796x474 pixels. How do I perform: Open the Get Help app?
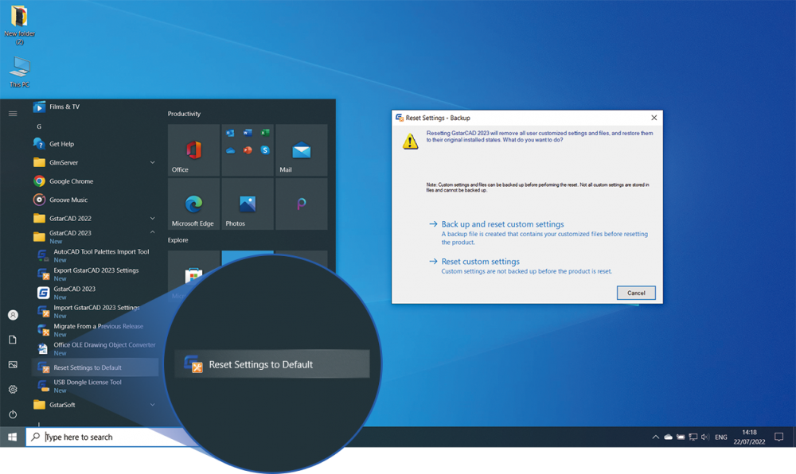[x=95, y=144]
